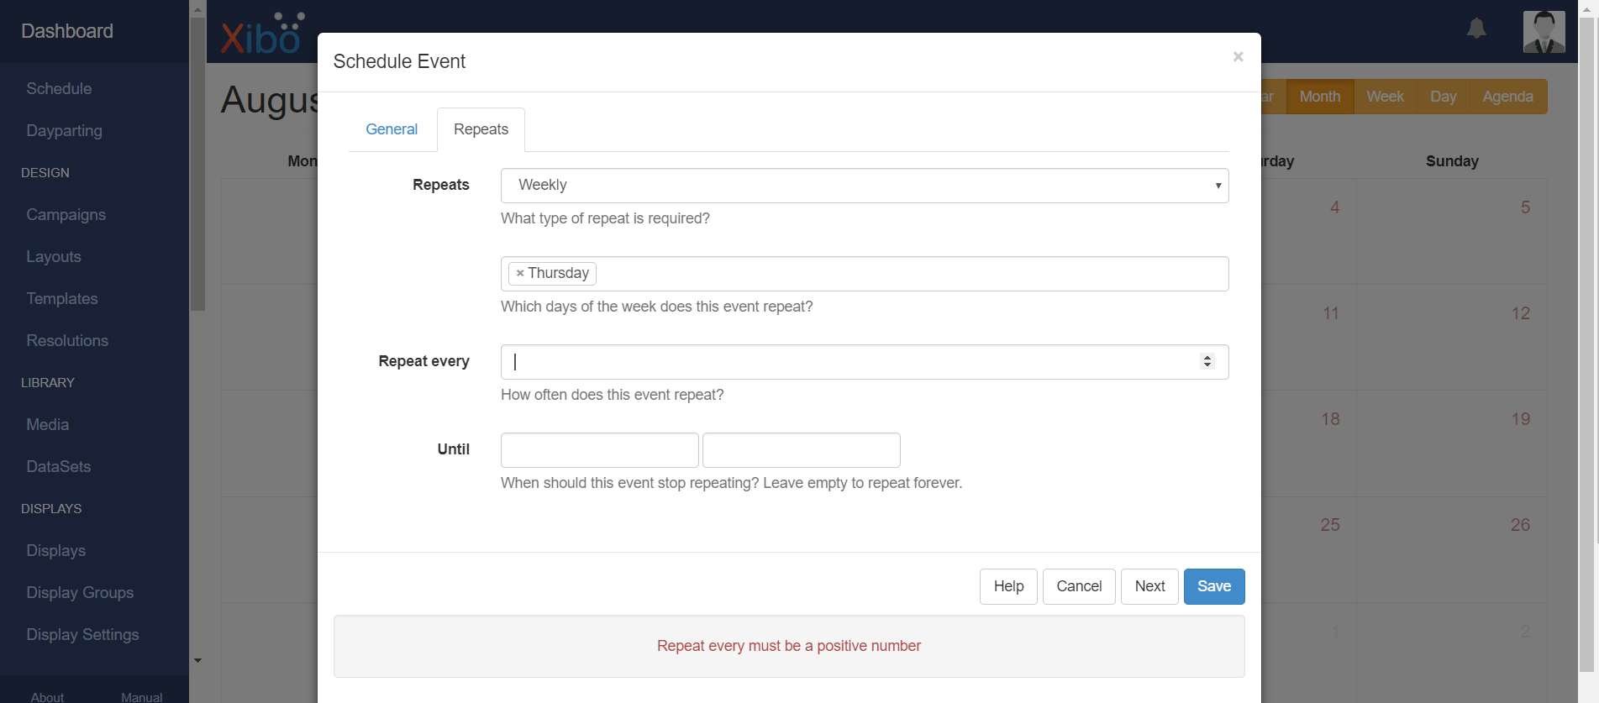Switch calendar to Week view
This screenshot has width=1599, height=703.
1385,97
